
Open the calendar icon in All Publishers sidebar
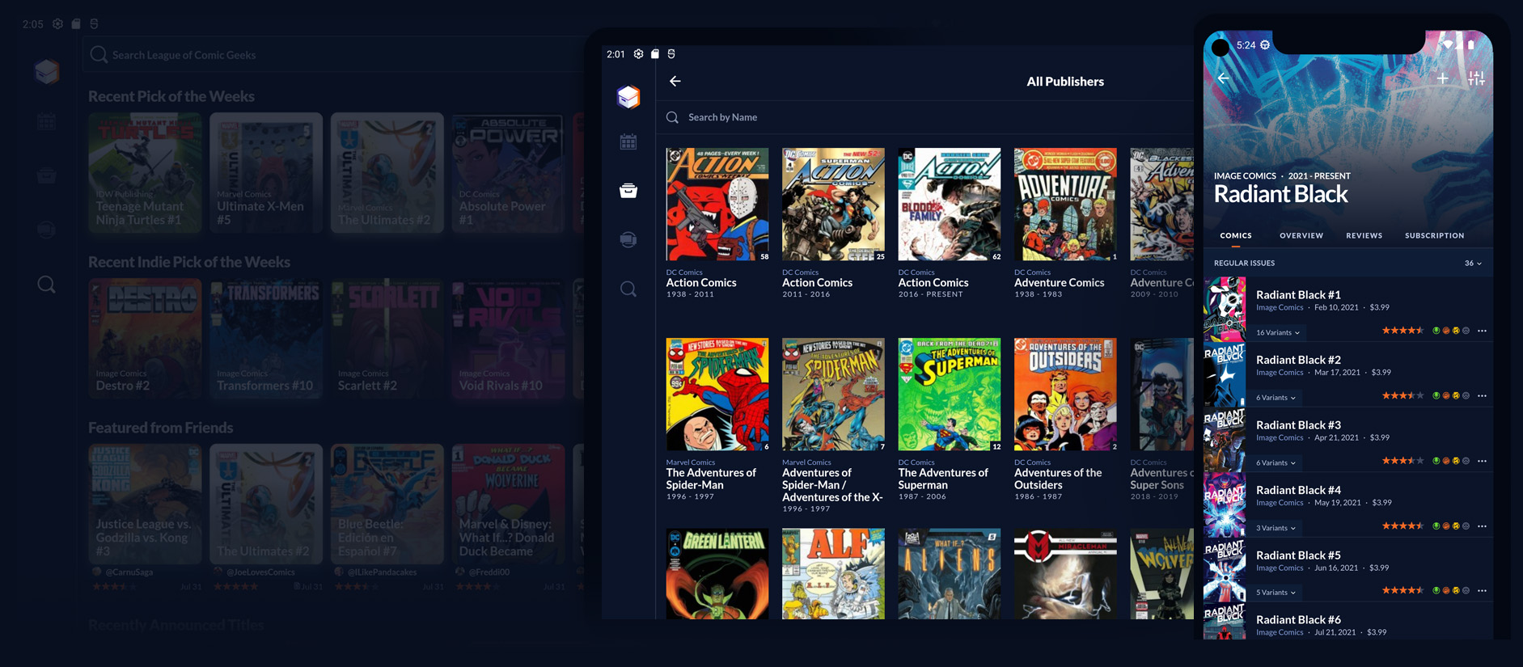[628, 142]
